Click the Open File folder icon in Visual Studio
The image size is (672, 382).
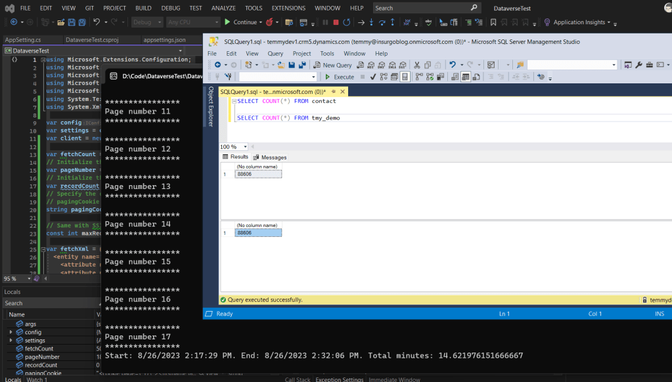61,22
